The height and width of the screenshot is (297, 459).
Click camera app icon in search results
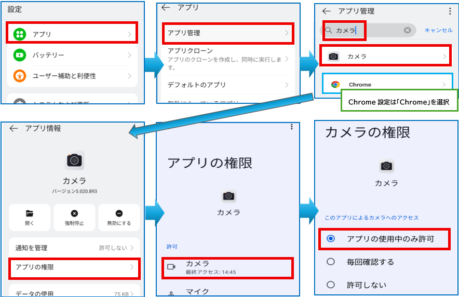click(x=333, y=56)
